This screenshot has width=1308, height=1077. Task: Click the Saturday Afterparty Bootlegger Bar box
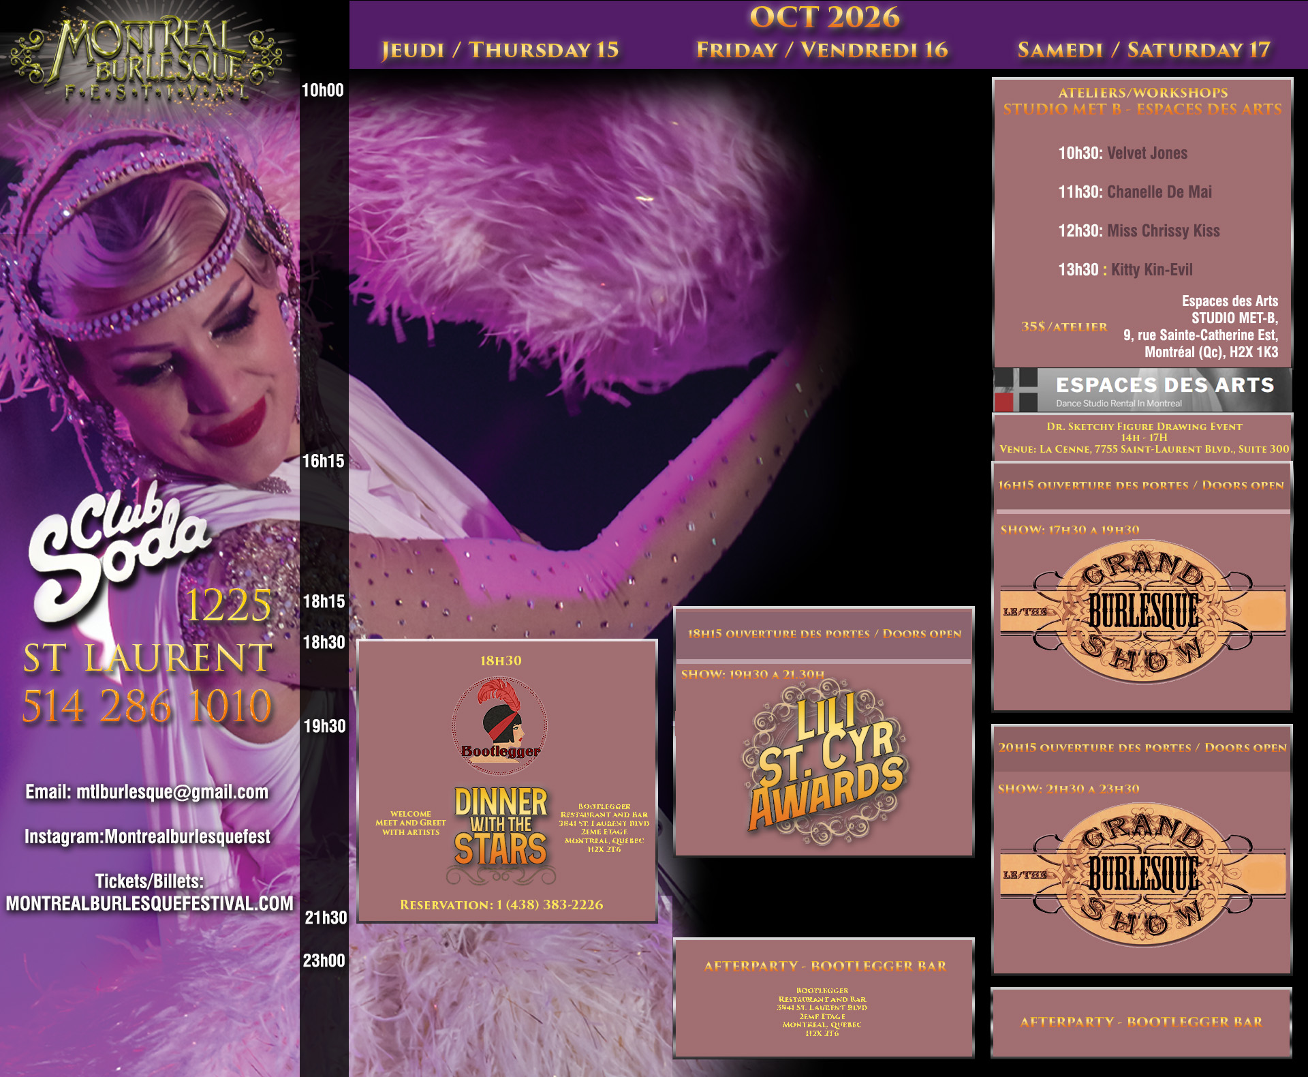click(1141, 1022)
